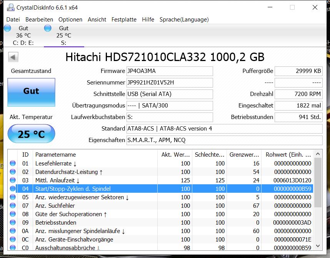Click the Standard field ATA8-ACS
Viewport: 330px width, 258px height.
point(224,129)
